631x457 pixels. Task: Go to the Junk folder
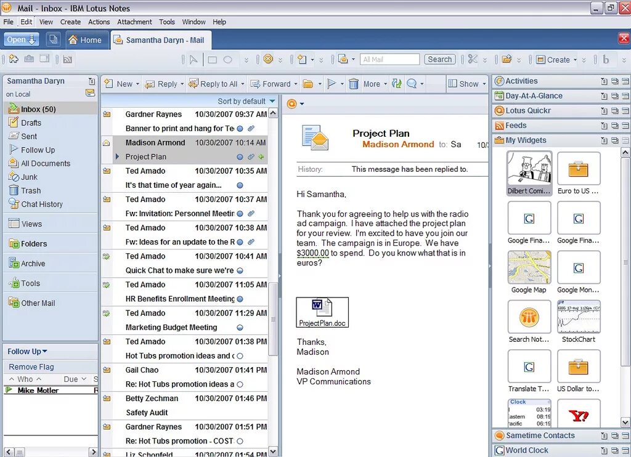click(29, 177)
